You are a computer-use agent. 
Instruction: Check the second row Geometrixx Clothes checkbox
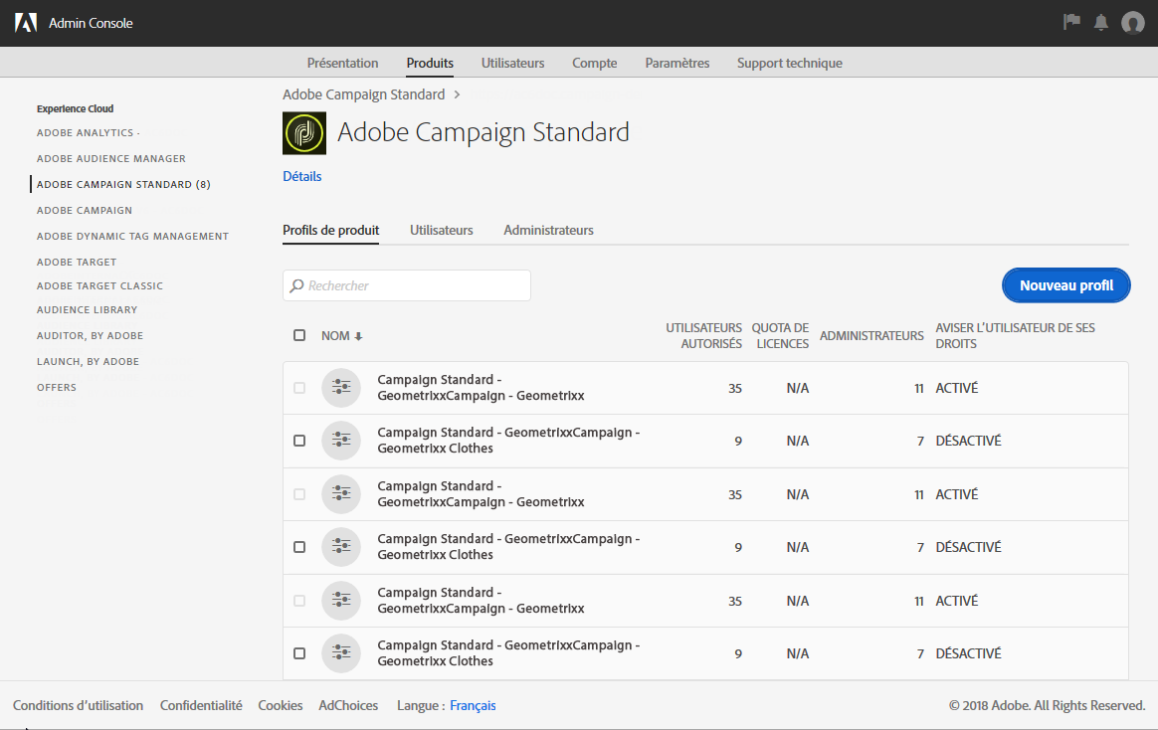coord(299,441)
